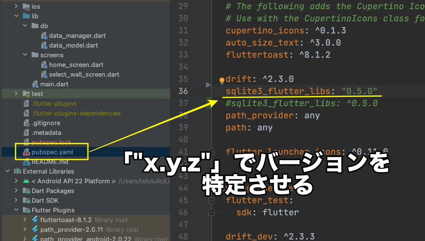Image resolution: width=425 pixels, height=241 pixels.
Task: Open select_wall_screen.dart file
Action: click(84, 74)
